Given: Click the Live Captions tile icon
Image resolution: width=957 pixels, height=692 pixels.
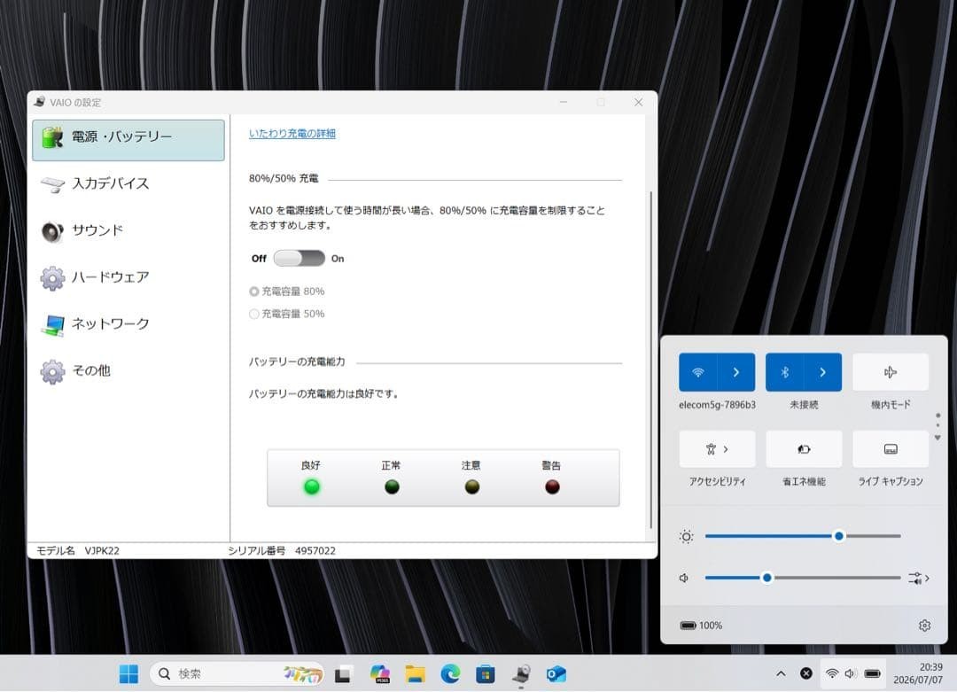Looking at the screenshot, I should coord(891,449).
